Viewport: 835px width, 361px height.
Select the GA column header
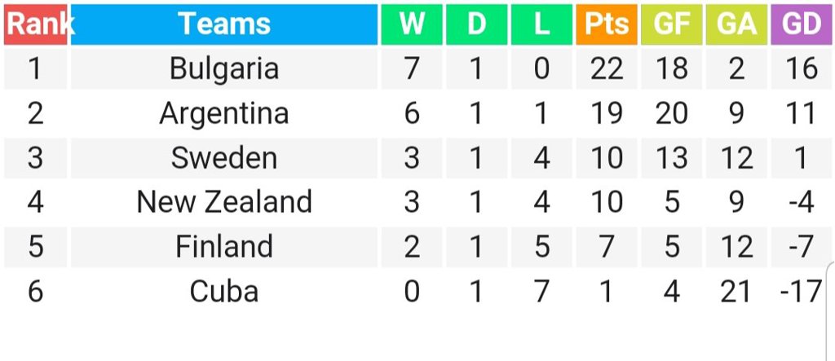[x=736, y=24]
